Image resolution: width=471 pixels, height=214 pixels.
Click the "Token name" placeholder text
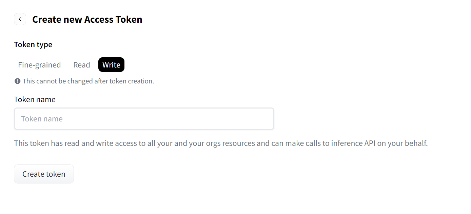pyautogui.click(x=42, y=119)
